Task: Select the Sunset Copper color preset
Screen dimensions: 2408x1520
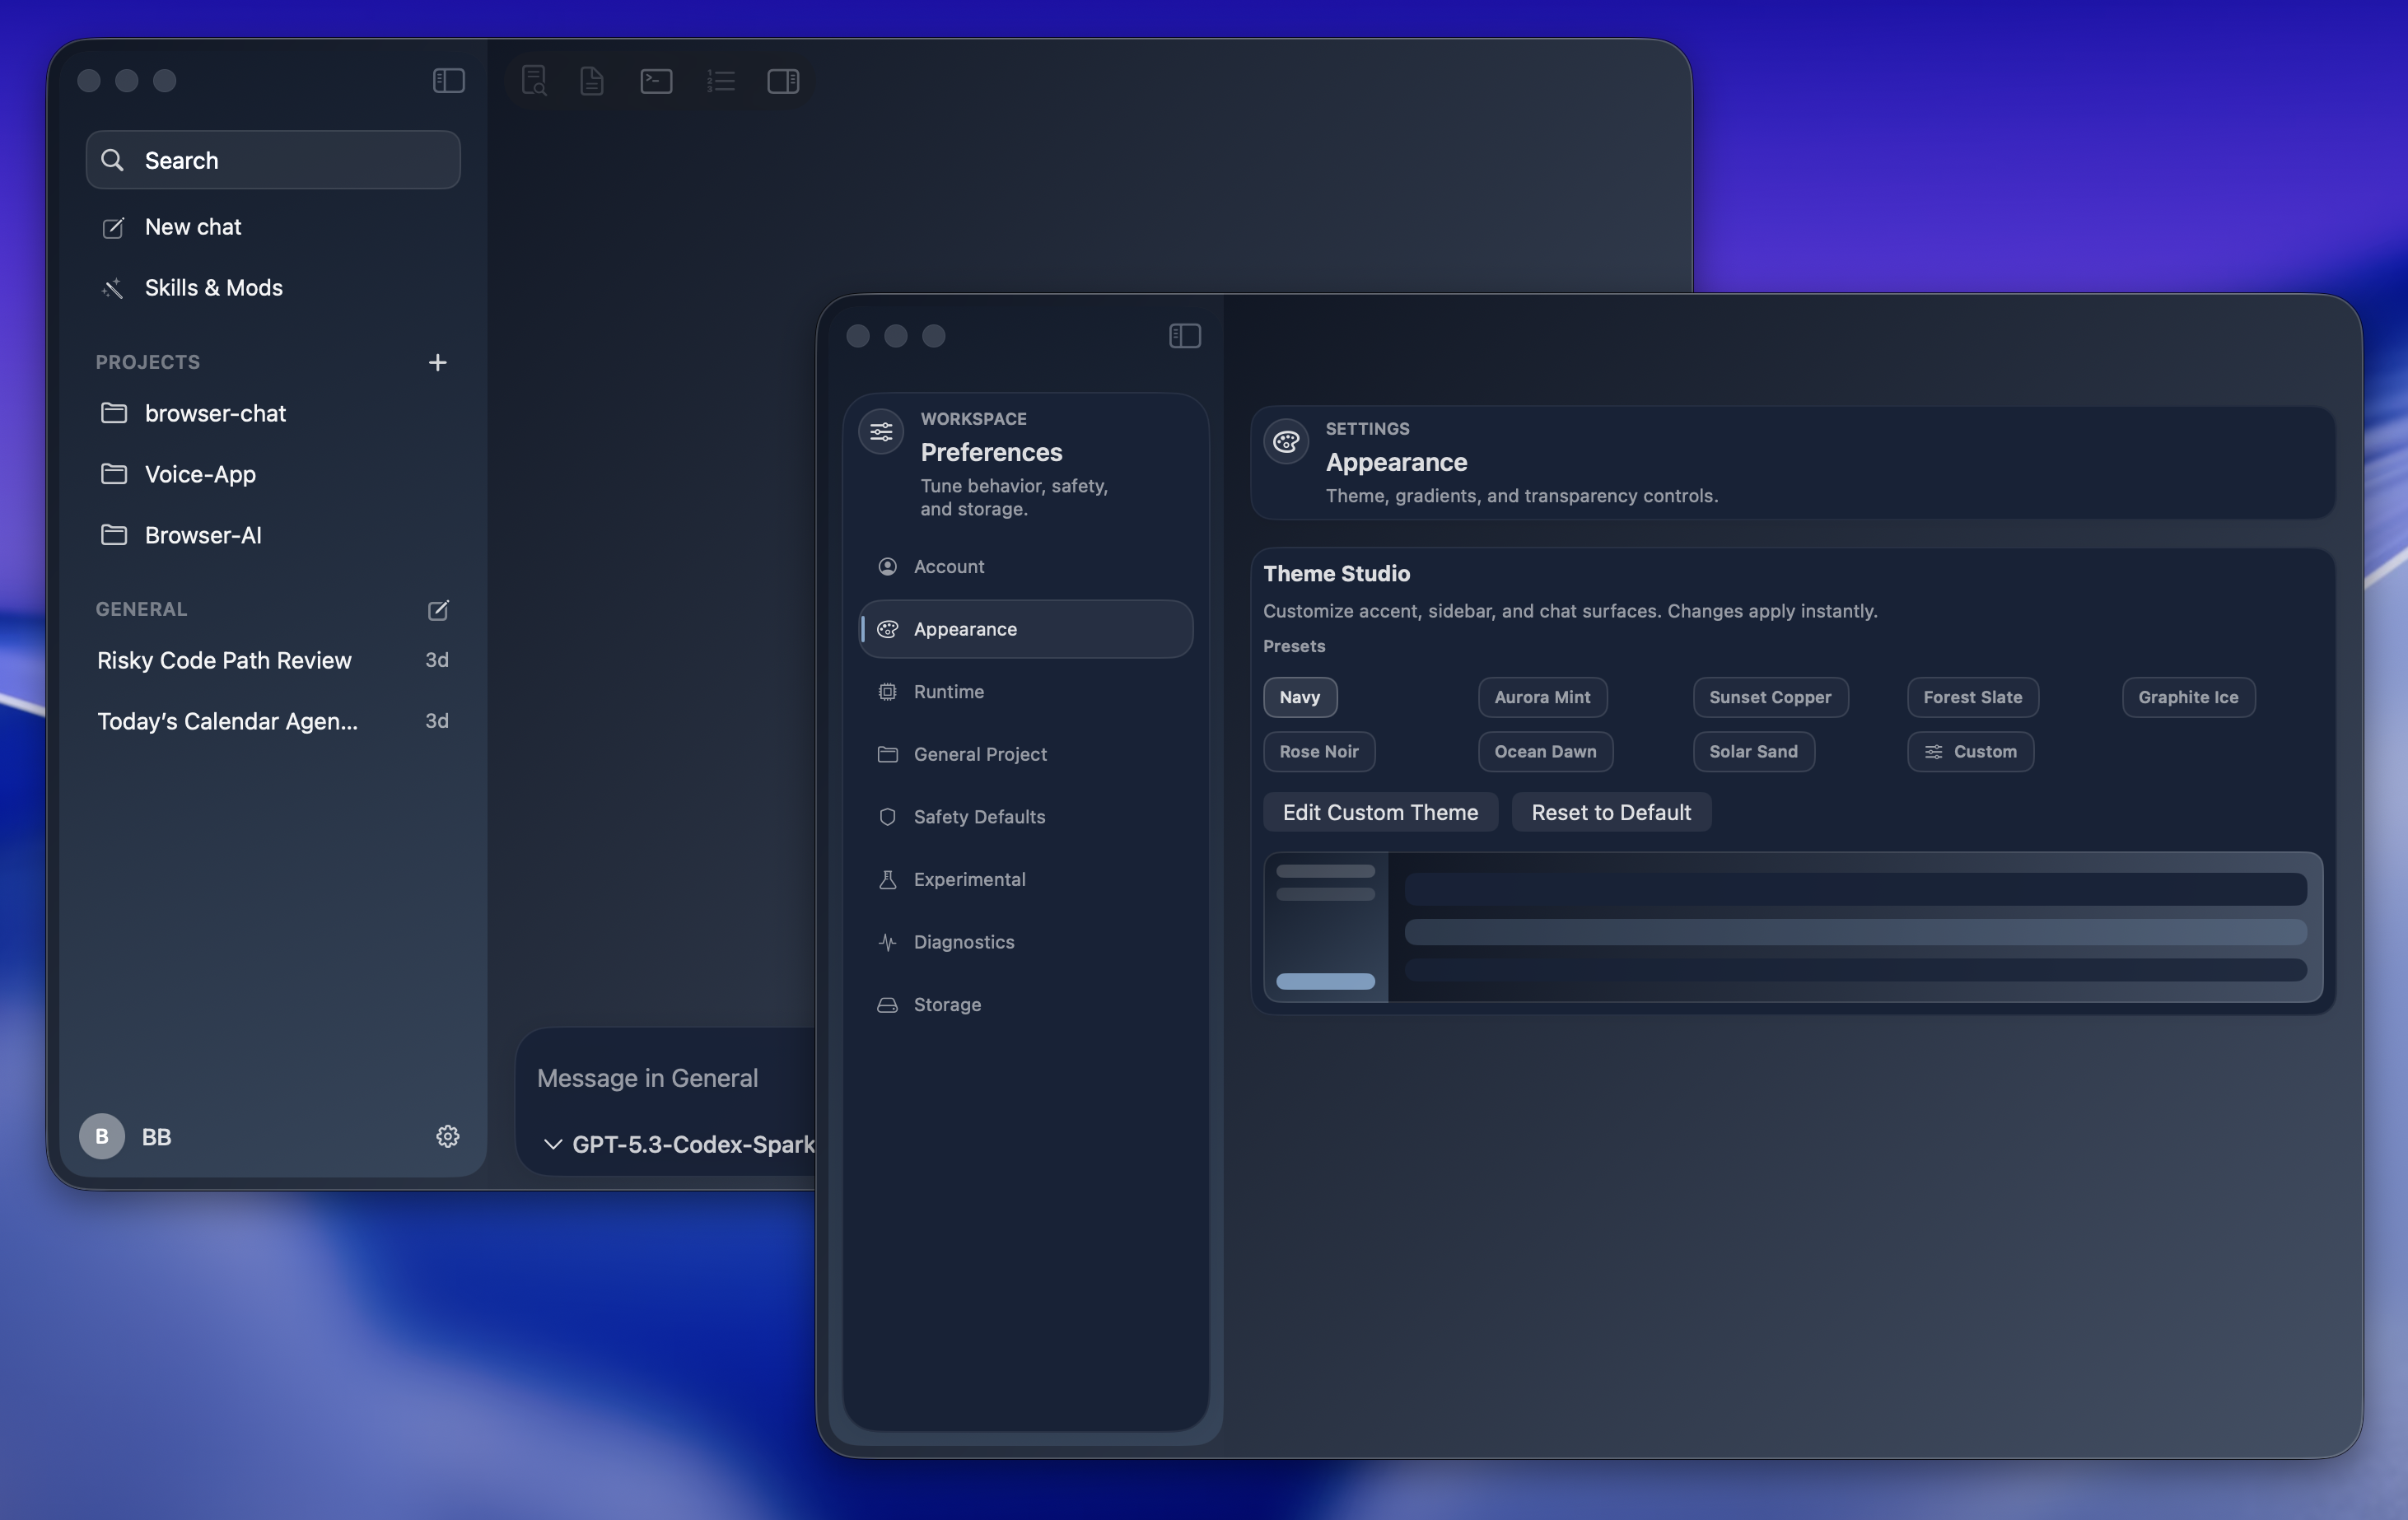Action: coord(1769,697)
